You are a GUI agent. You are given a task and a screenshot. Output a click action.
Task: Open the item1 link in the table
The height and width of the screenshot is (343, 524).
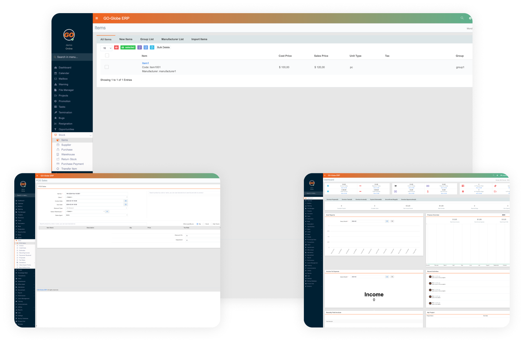[146, 63]
